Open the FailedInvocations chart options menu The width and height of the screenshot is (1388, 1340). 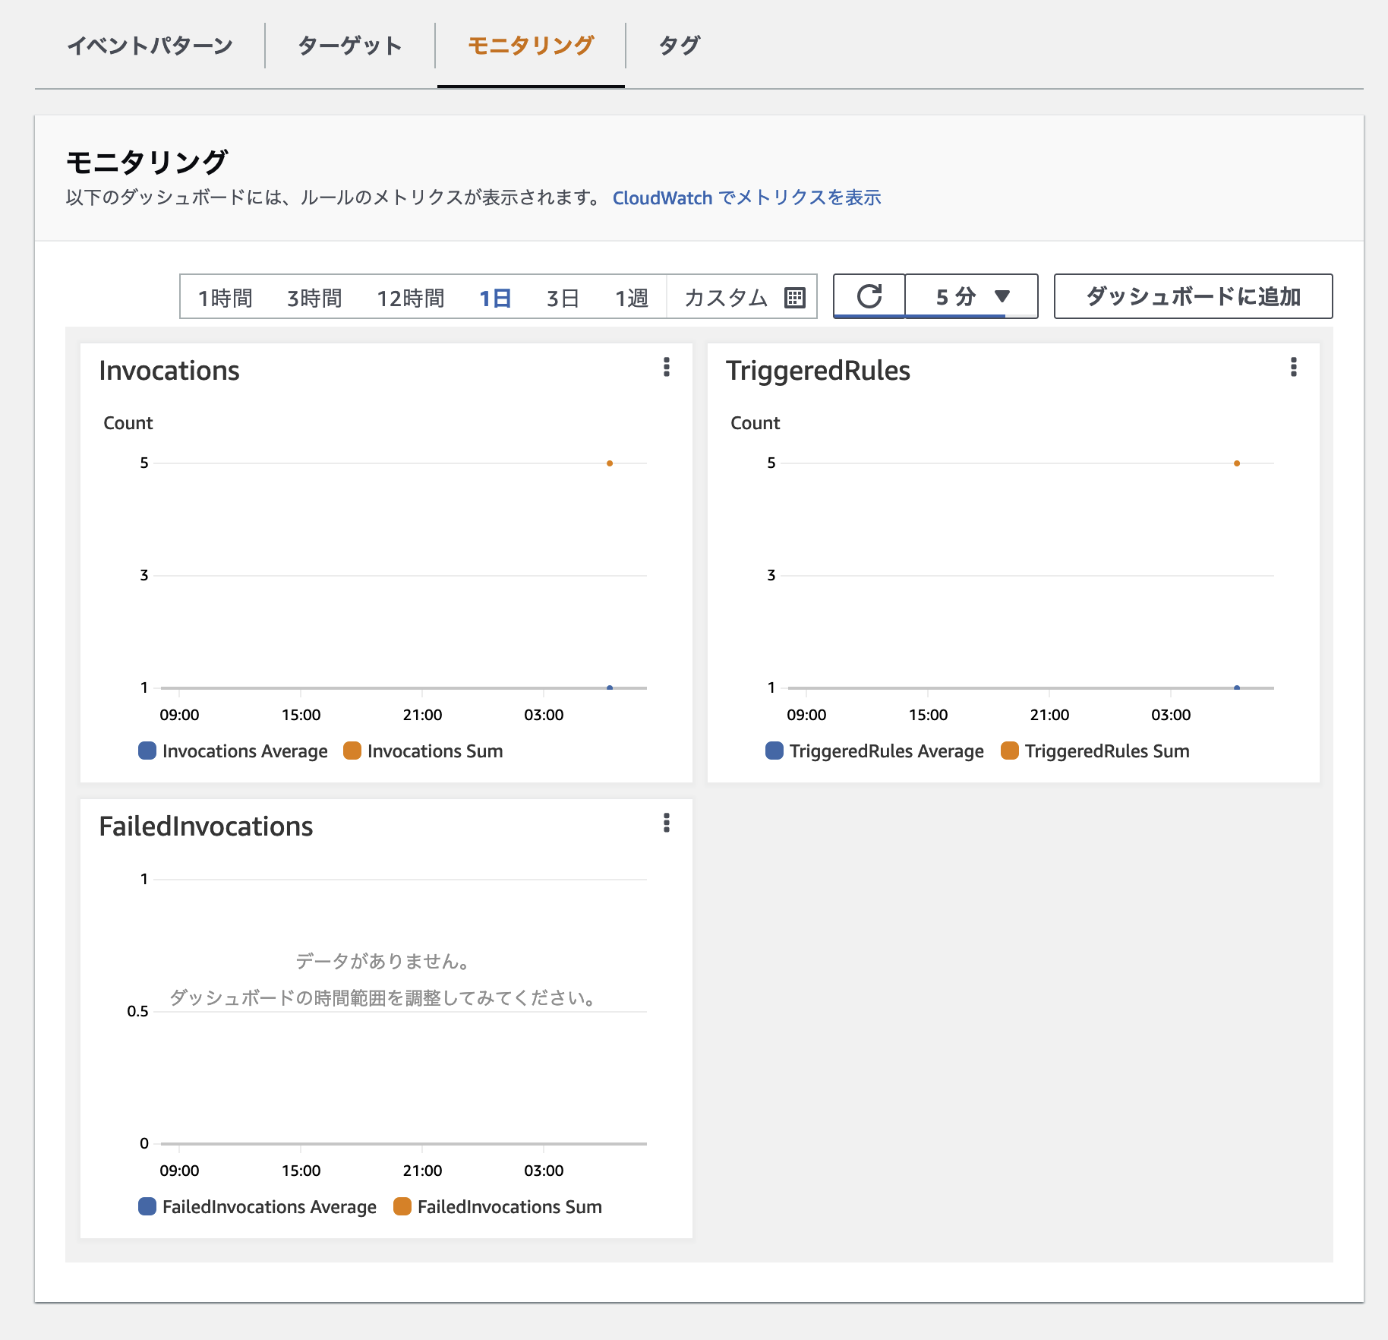pos(666,825)
